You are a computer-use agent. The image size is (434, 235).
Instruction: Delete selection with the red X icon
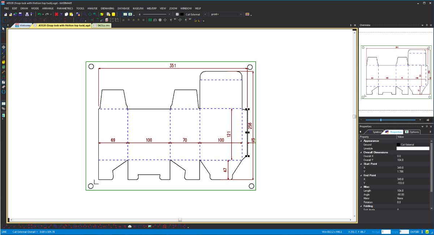point(56,14)
